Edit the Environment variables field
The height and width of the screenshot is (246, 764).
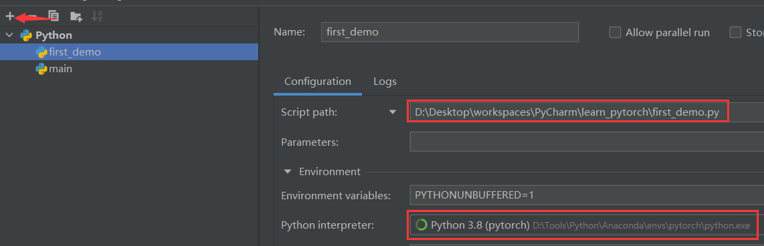586,195
